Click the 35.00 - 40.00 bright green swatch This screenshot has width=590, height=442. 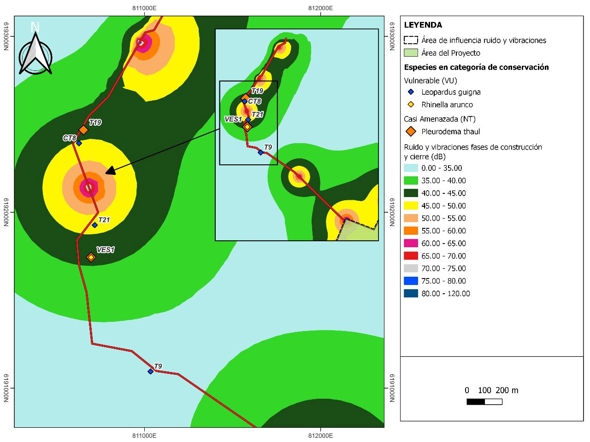pos(411,180)
